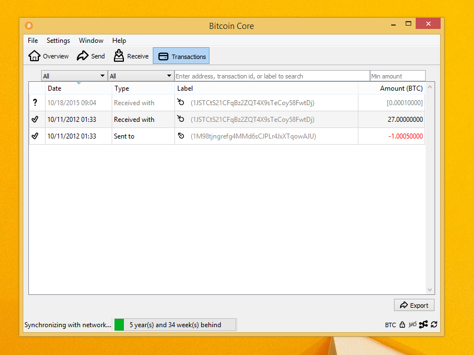Click the sync progress bar
474x355 pixels.
(x=175, y=325)
